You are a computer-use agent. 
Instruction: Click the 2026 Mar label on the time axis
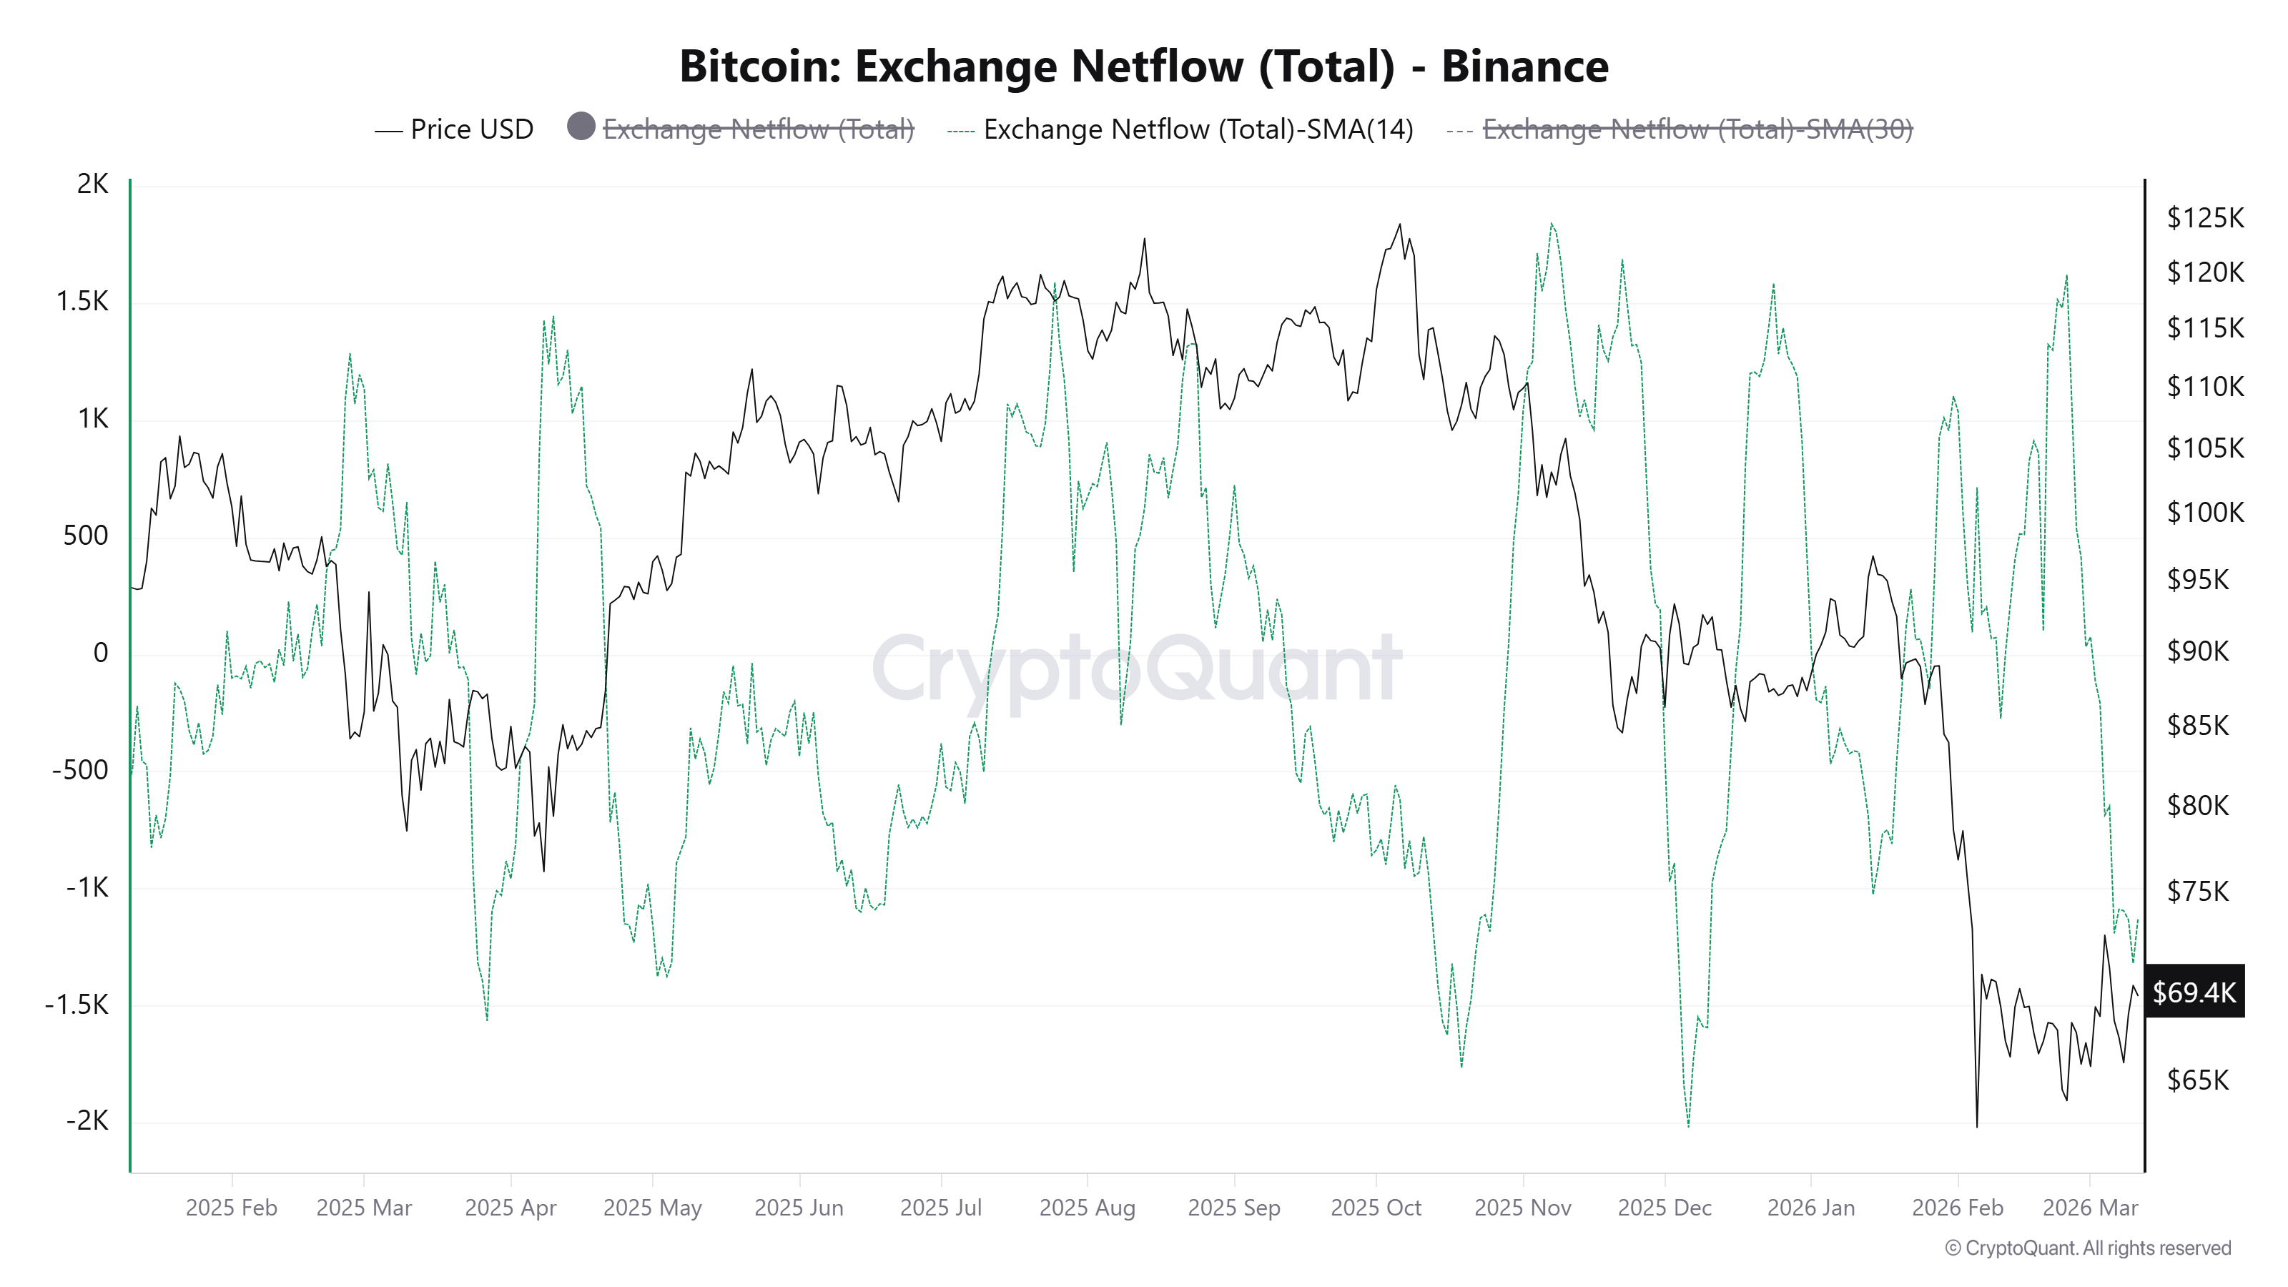(2090, 1208)
